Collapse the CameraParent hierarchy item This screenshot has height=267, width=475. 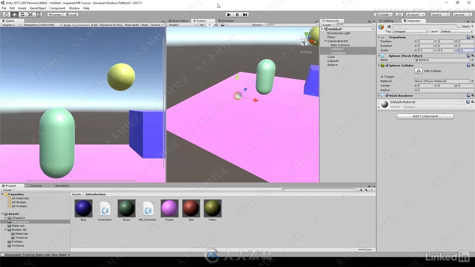coord(325,41)
